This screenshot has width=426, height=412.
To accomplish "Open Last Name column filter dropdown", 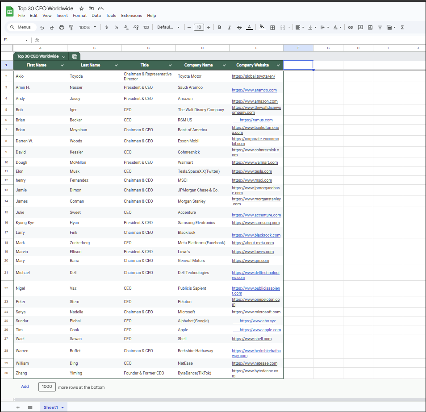I will pyautogui.click(x=116, y=65).
